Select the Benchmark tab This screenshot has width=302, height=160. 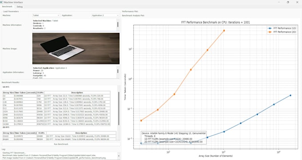point(7,7)
